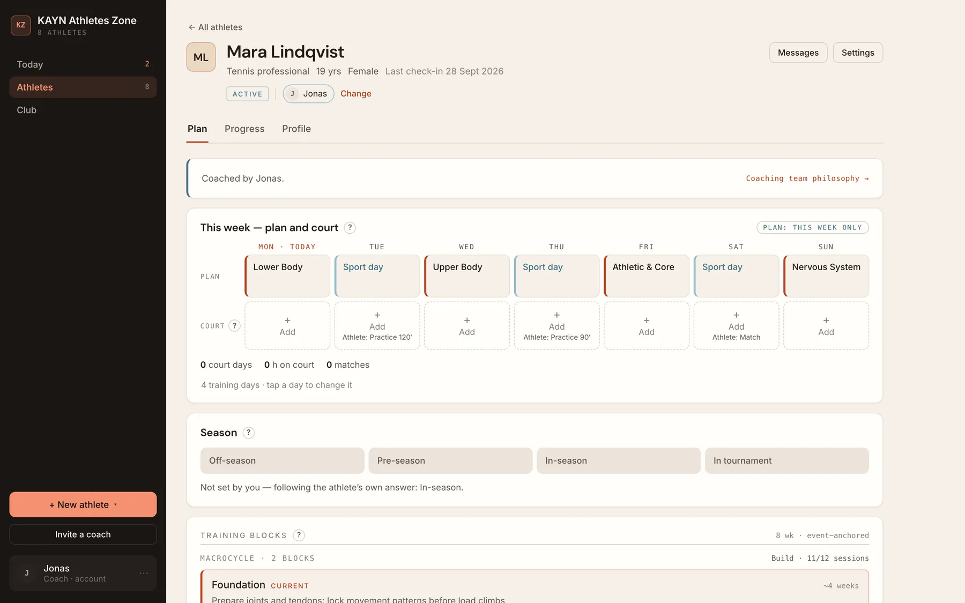Viewport: 965px width, 603px height.
Task: Open the Foundation current training block
Action: click(535, 587)
